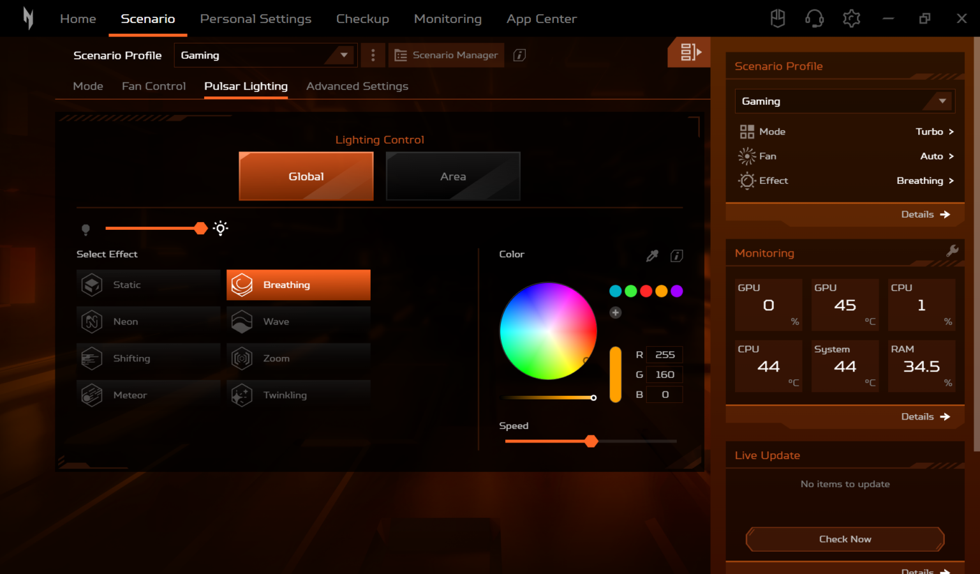
Task: Click the eyedropper color picker icon
Action: [x=651, y=256]
